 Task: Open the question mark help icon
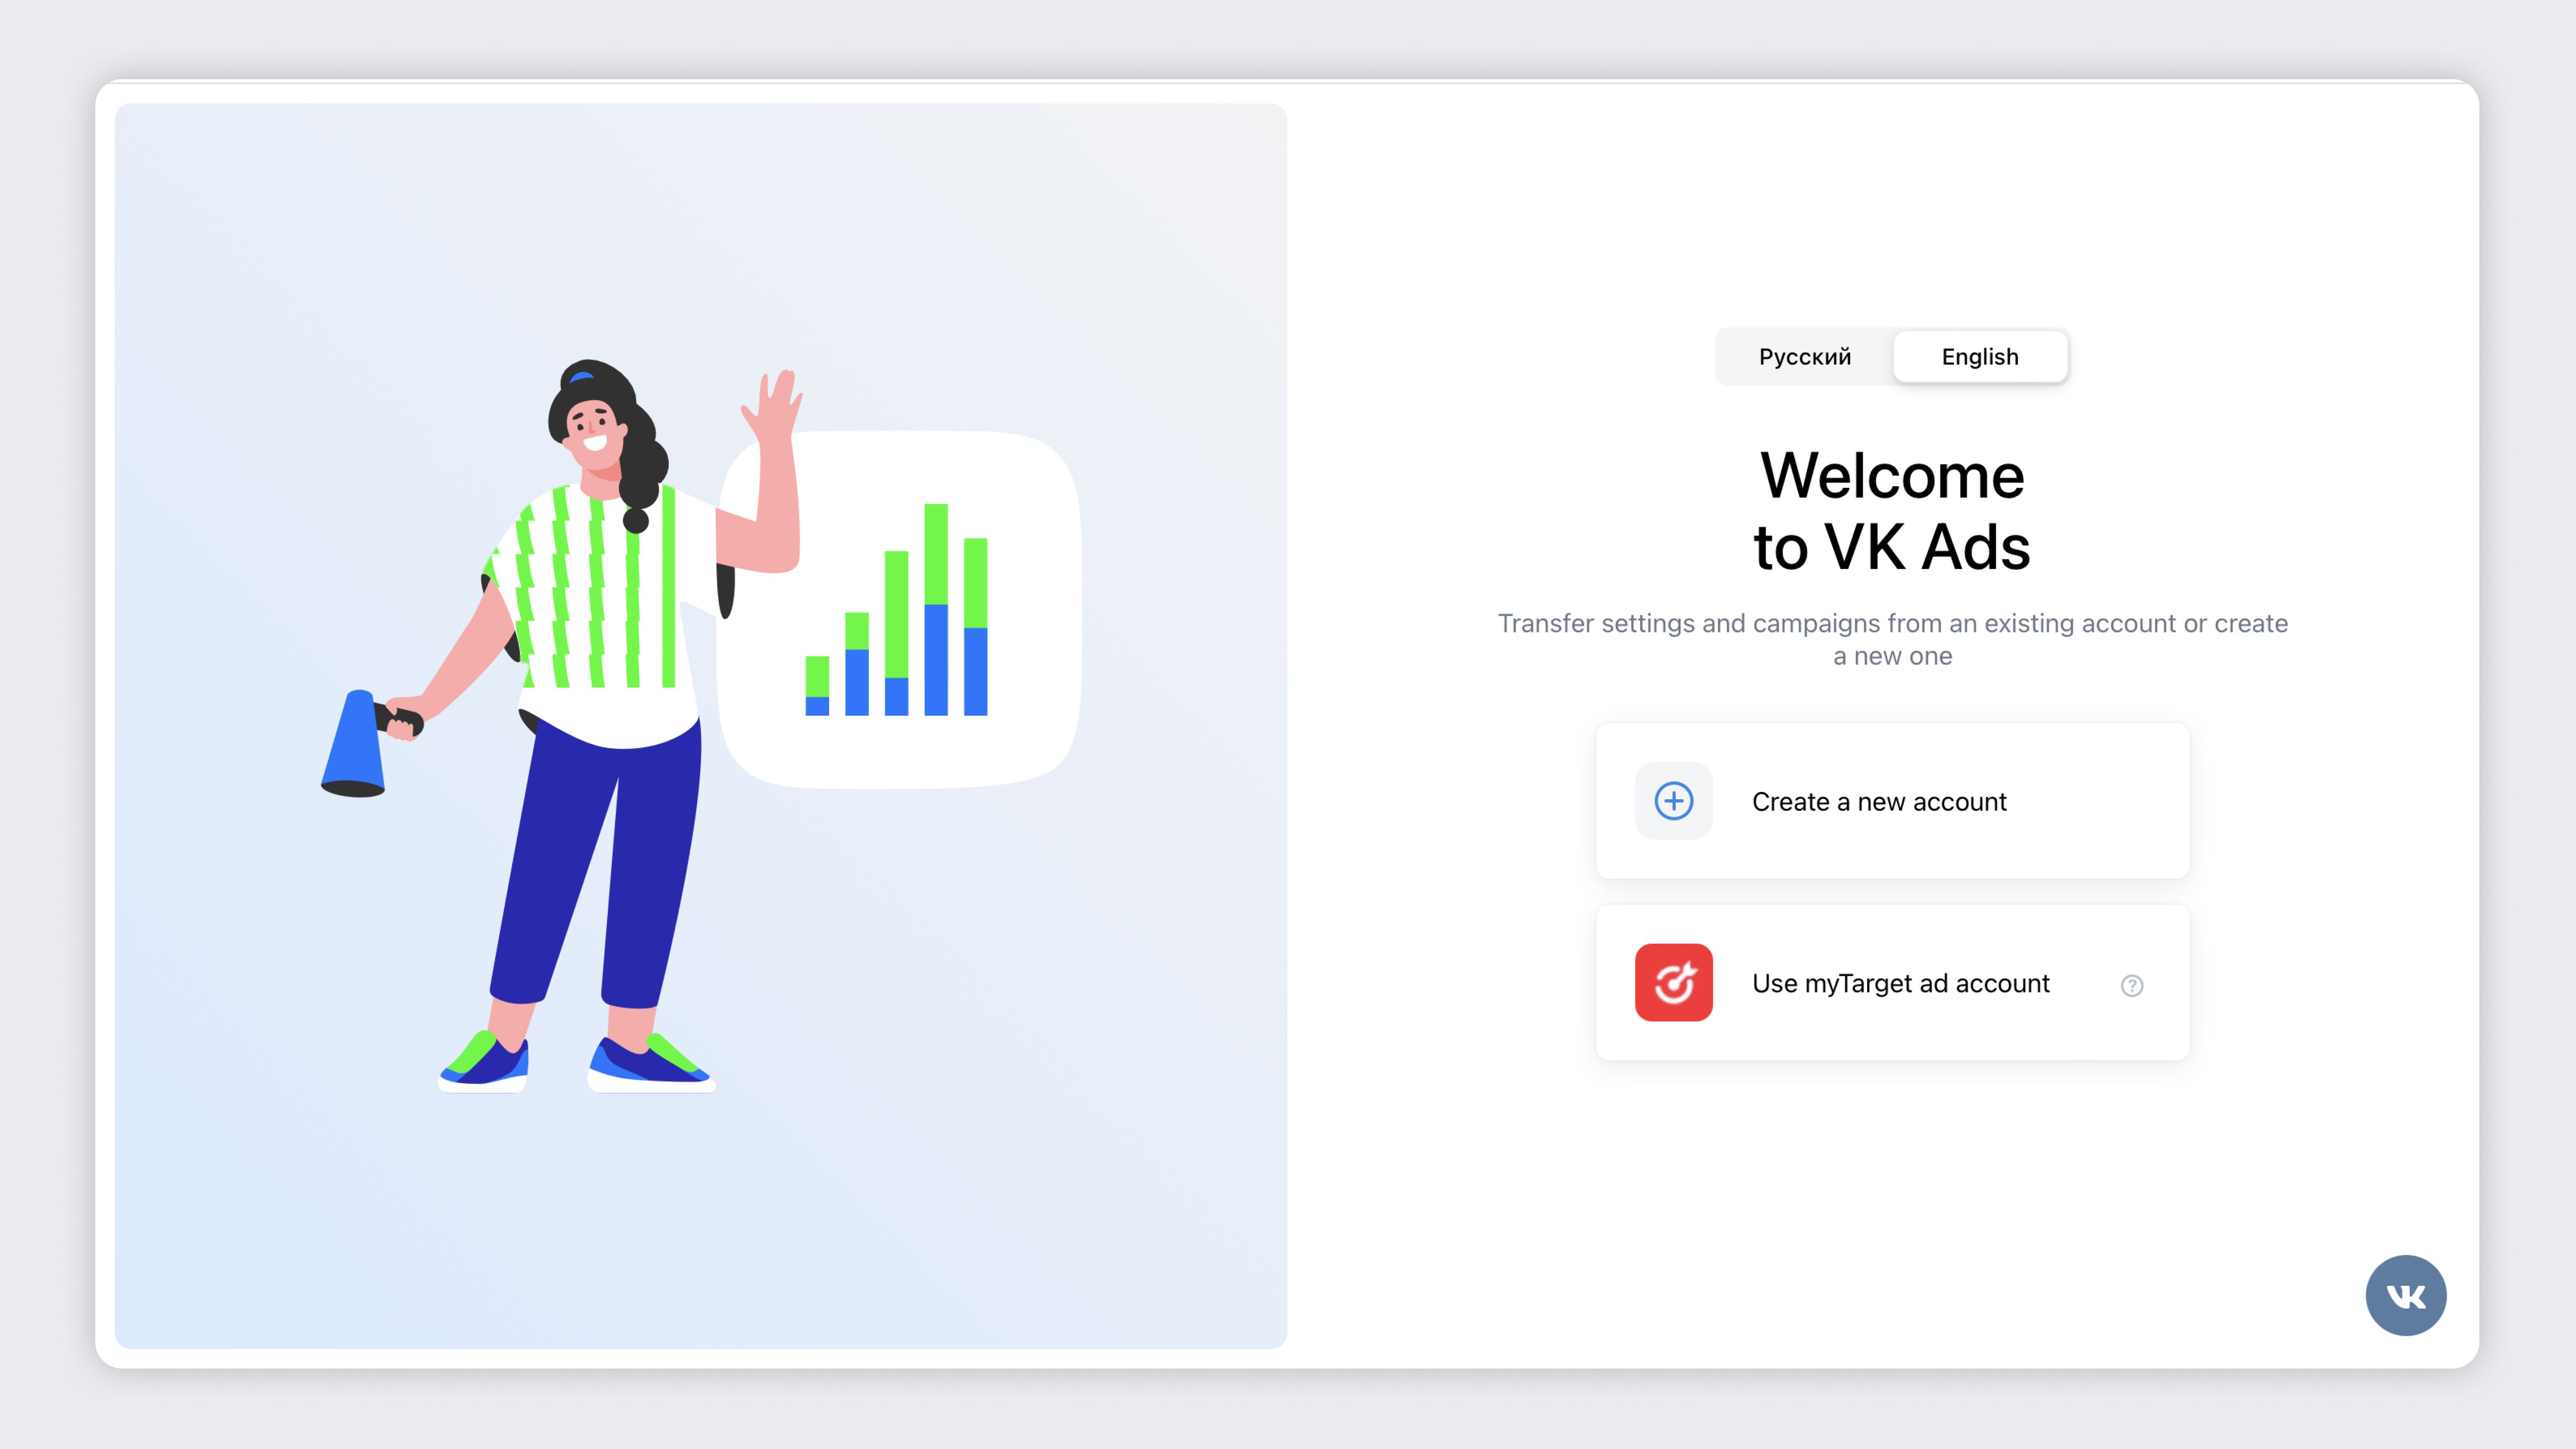tap(2131, 985)
